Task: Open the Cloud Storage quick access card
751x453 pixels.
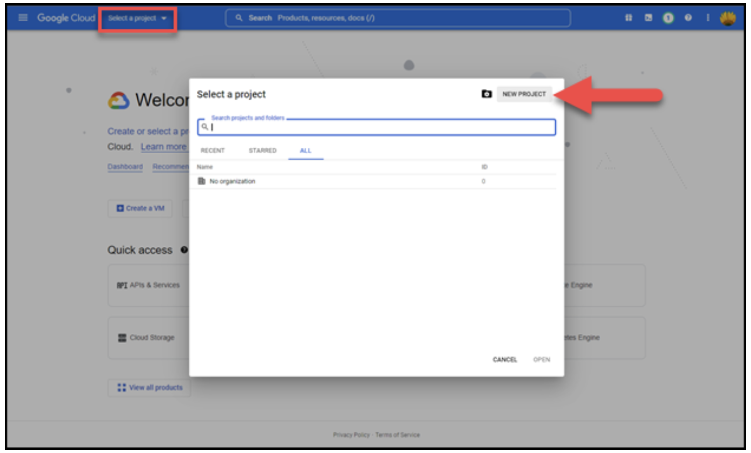Action: pos(149,338)
